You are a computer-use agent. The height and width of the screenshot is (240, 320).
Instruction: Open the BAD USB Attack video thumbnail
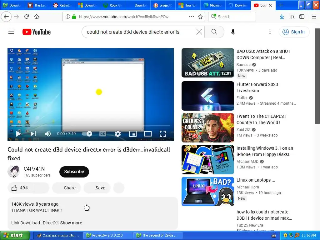point(208,63)
